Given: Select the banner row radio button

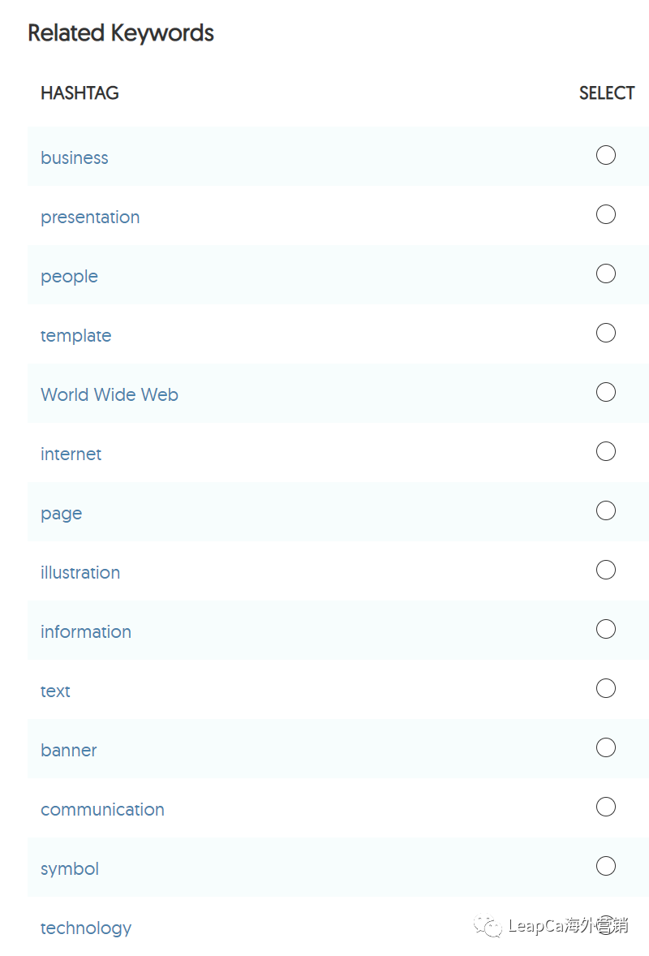Looking at the screenshot, I should click(605, 747).
